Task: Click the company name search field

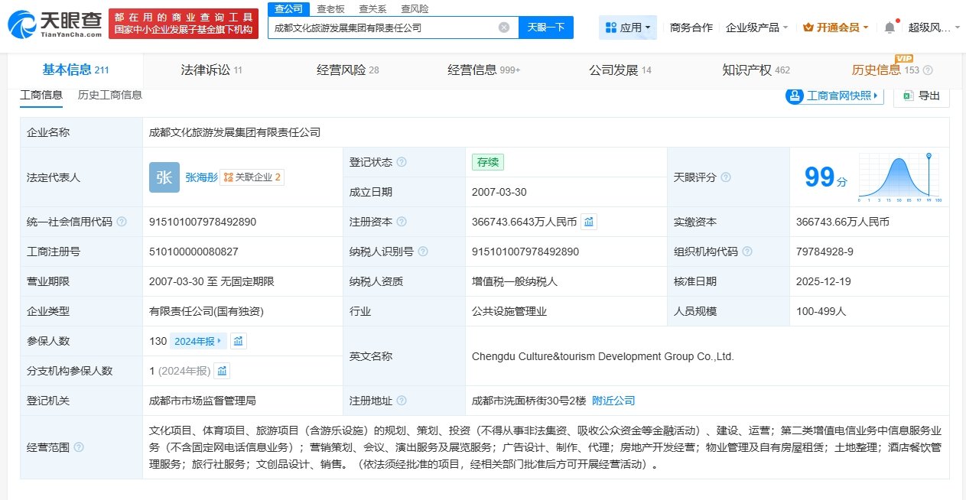Action: pos(382,28)
